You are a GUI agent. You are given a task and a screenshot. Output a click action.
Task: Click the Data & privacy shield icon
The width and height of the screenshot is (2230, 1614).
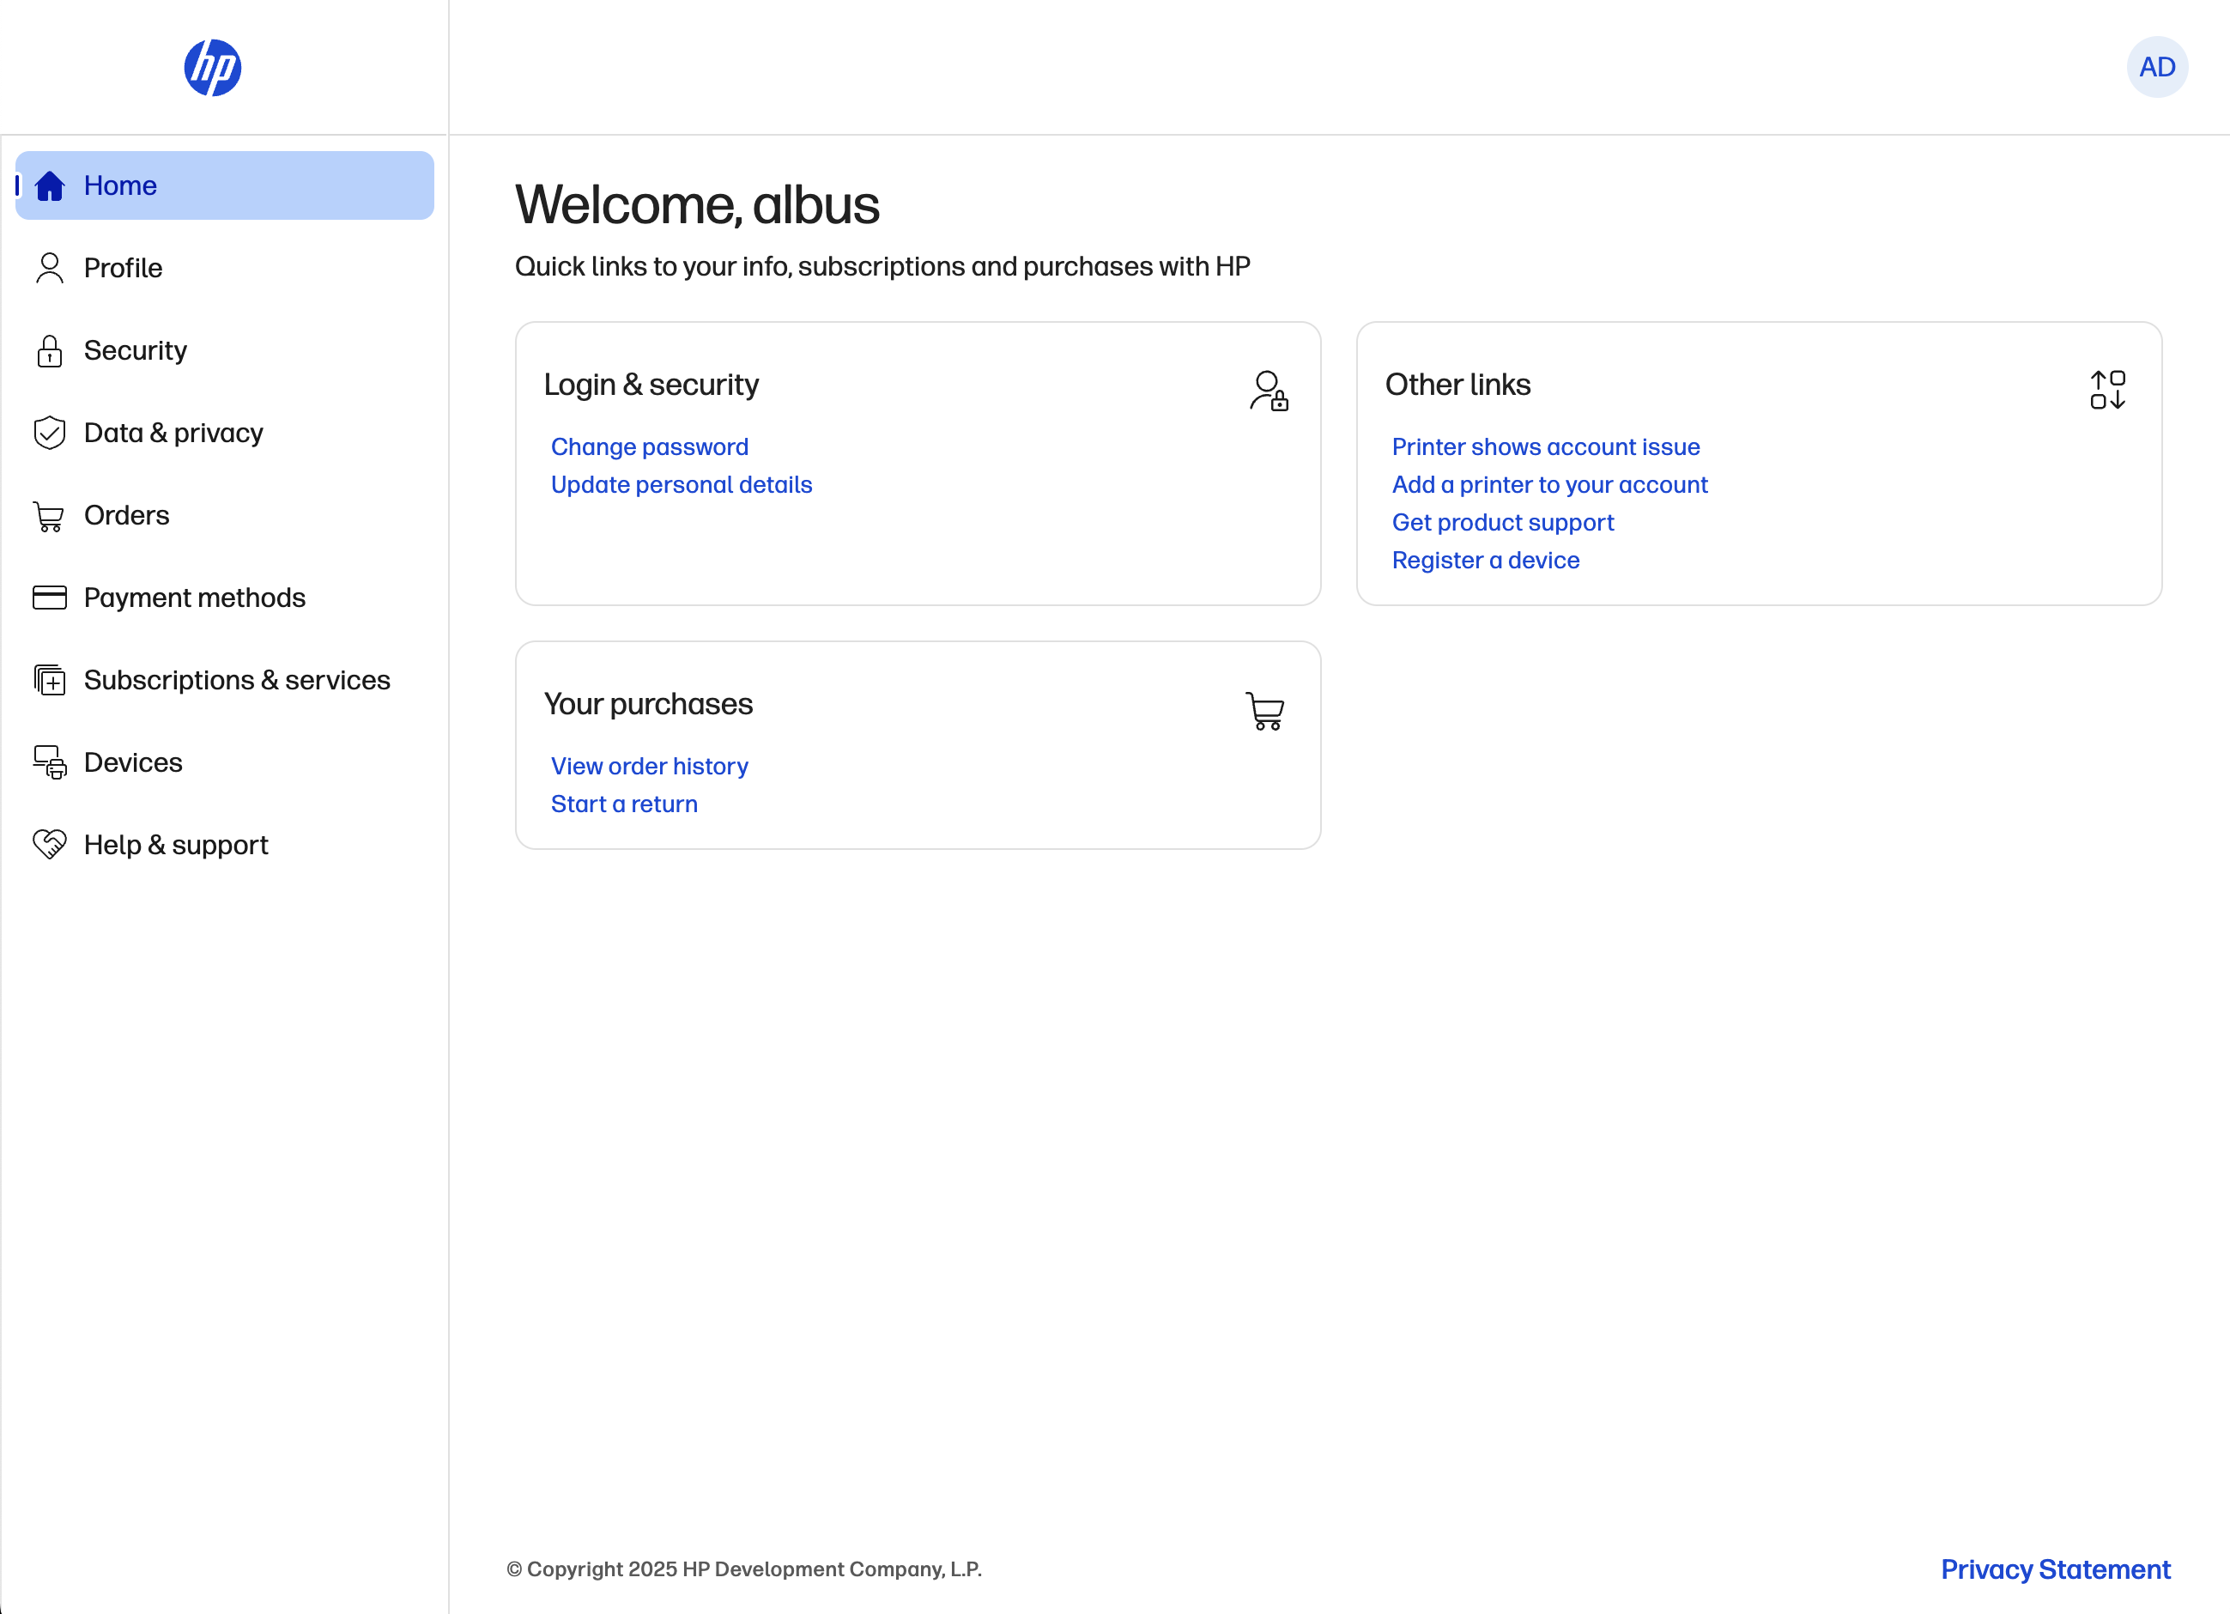[49, 433]
